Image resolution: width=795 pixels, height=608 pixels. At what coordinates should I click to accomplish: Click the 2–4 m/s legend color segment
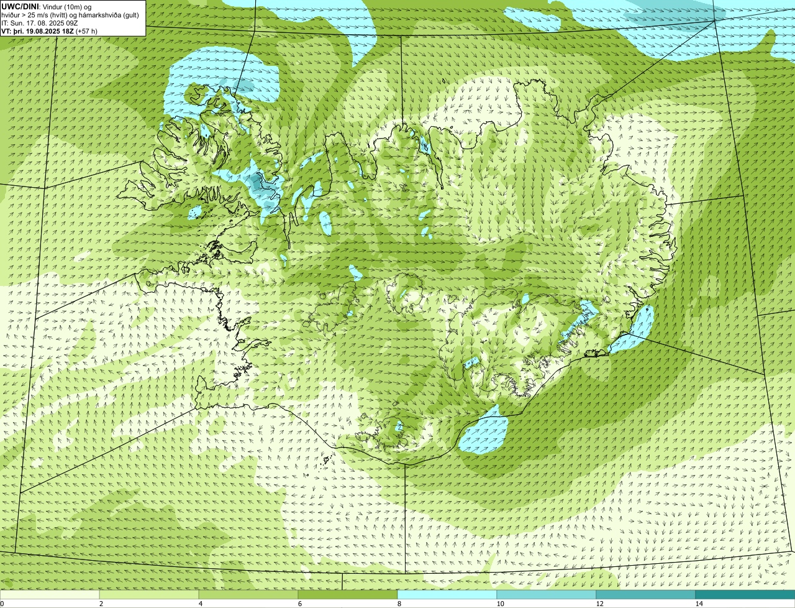(x=149, y=595)
